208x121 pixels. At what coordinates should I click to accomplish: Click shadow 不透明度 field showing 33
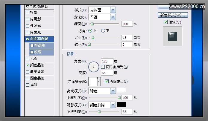127,112
